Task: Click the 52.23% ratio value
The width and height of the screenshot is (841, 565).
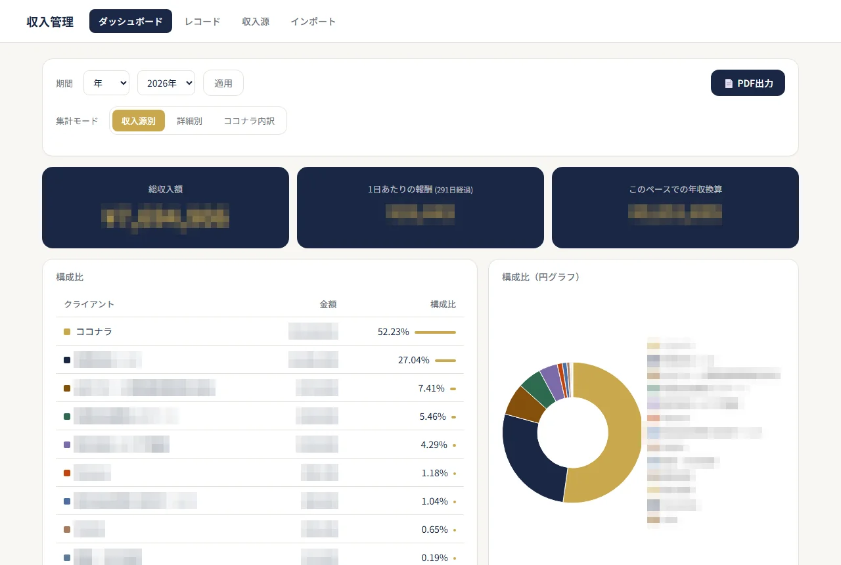Action: pyautogui.click(x=394, y=332)
